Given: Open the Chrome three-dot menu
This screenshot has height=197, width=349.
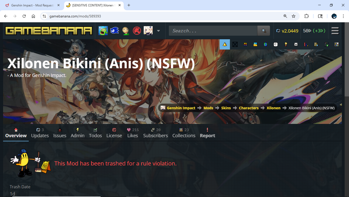Looking at the screenshot, I should coord(343,16).
